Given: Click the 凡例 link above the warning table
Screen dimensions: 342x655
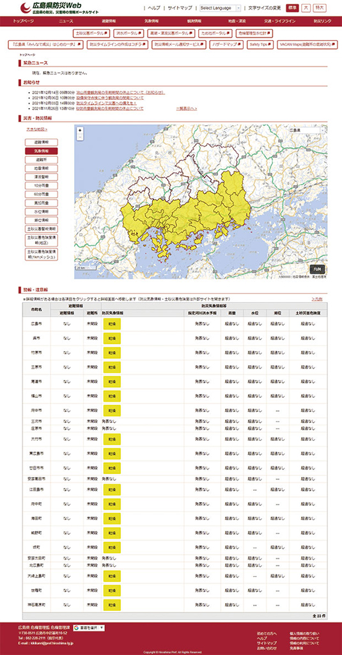Looking at the screenshot, I should 317,299.
